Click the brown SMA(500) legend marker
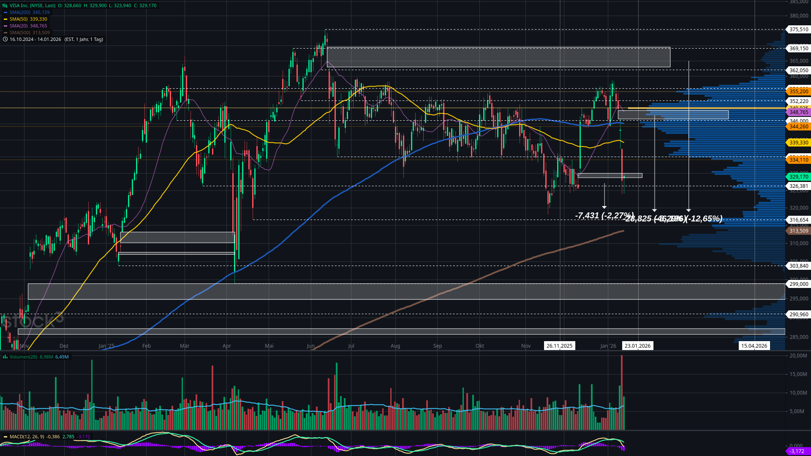The width and height of the screenshot is (811, 456). pos(5,33)
